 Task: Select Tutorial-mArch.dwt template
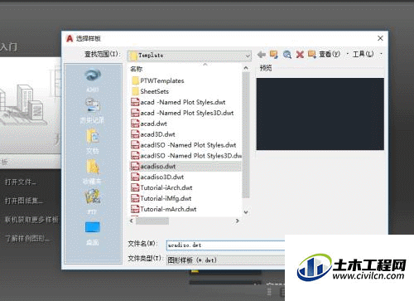click(164, 209)
